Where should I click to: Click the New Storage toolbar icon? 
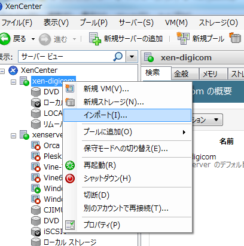tap(235, 38)
